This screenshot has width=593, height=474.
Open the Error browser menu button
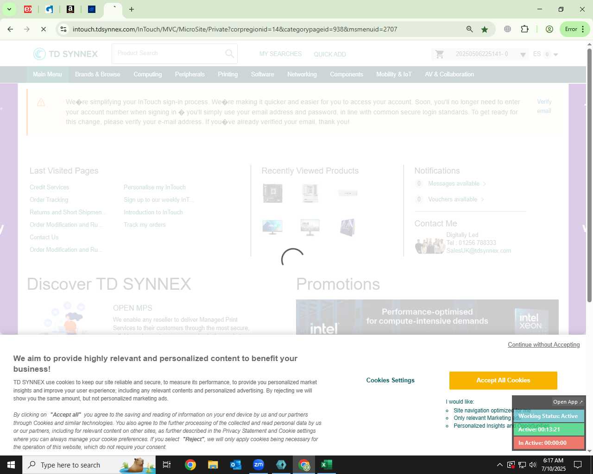click(575, 29)
